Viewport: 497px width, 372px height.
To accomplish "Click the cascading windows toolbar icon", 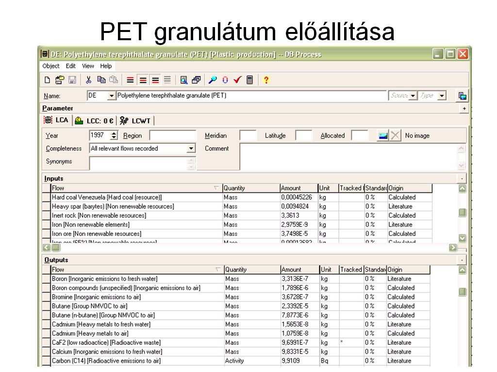I will [x=196, y=80].
